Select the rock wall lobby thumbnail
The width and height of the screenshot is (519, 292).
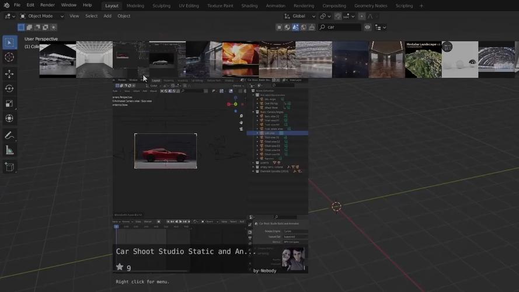(277, 60)
